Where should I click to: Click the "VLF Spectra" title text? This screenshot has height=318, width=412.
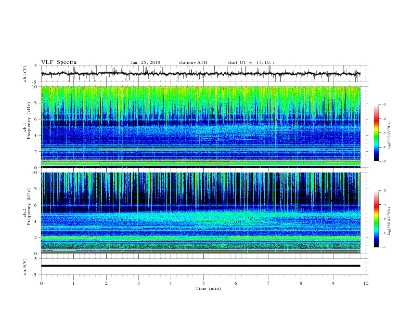[x=59, y=62]
